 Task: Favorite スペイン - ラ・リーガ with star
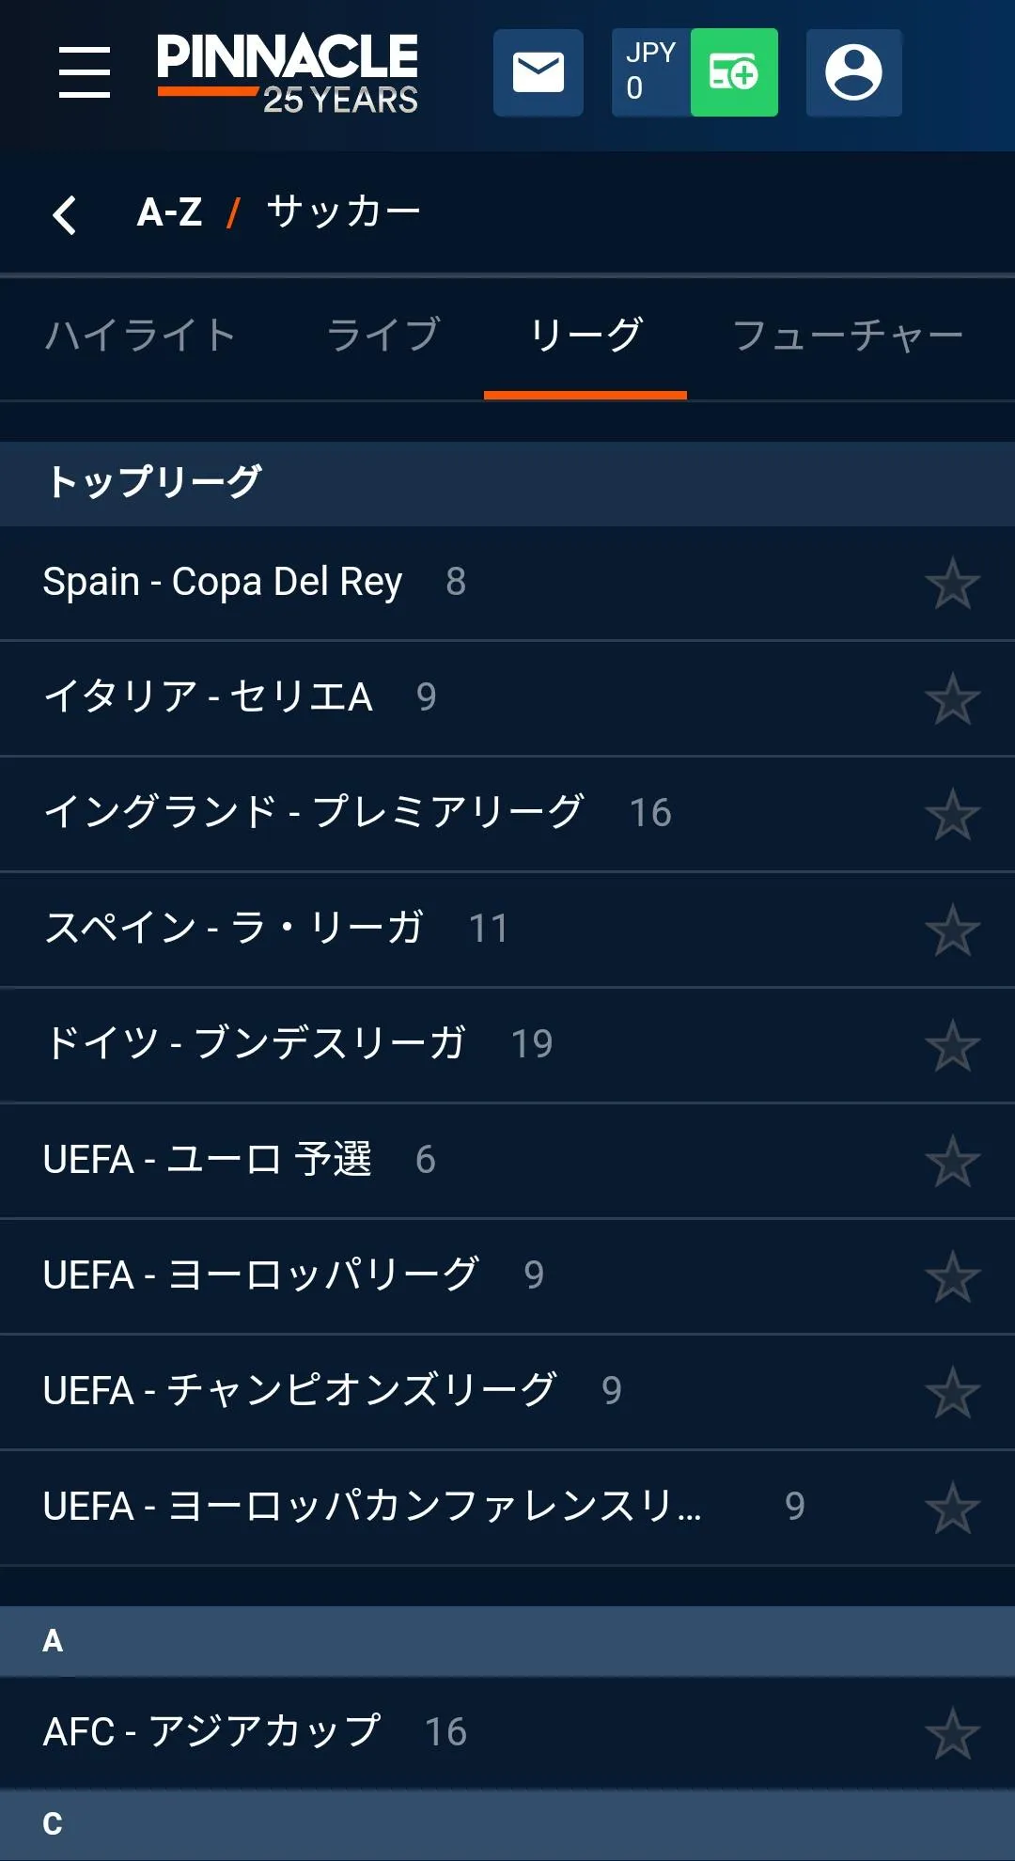coord(952,930)
